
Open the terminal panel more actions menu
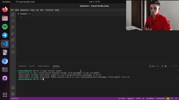(x=169, y=66)
